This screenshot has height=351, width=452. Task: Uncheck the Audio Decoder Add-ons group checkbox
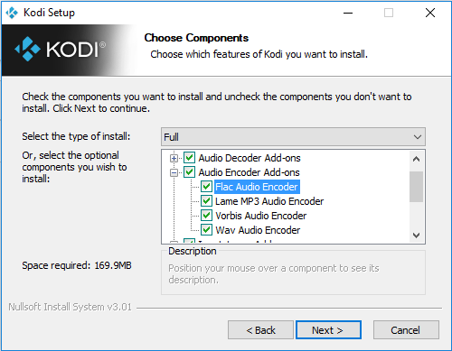[189, 158]
